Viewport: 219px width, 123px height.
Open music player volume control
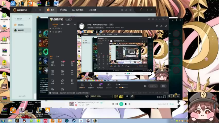pyautogui.click(x=129, y=104)
